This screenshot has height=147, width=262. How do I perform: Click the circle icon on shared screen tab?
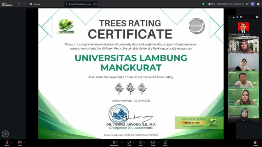(x=95, y=4)
